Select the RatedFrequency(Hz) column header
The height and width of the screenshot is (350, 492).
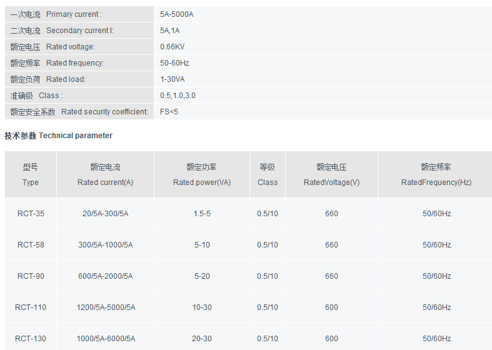pos(436,175)
